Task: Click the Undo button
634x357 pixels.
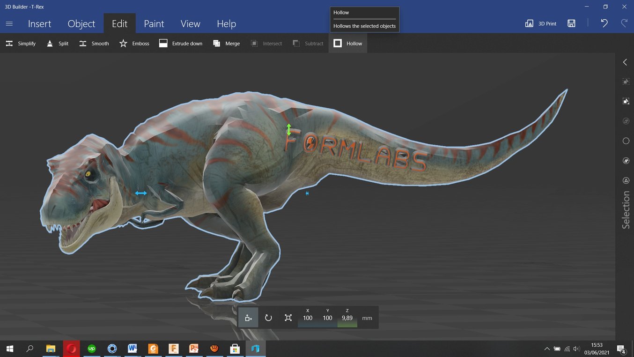Action: click(x=604, y=23)
